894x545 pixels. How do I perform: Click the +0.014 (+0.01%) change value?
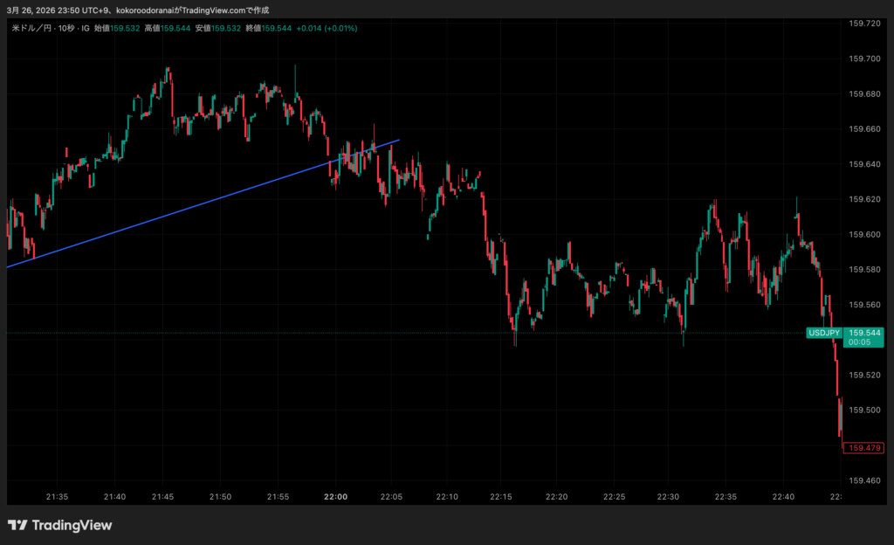[327, 28]
